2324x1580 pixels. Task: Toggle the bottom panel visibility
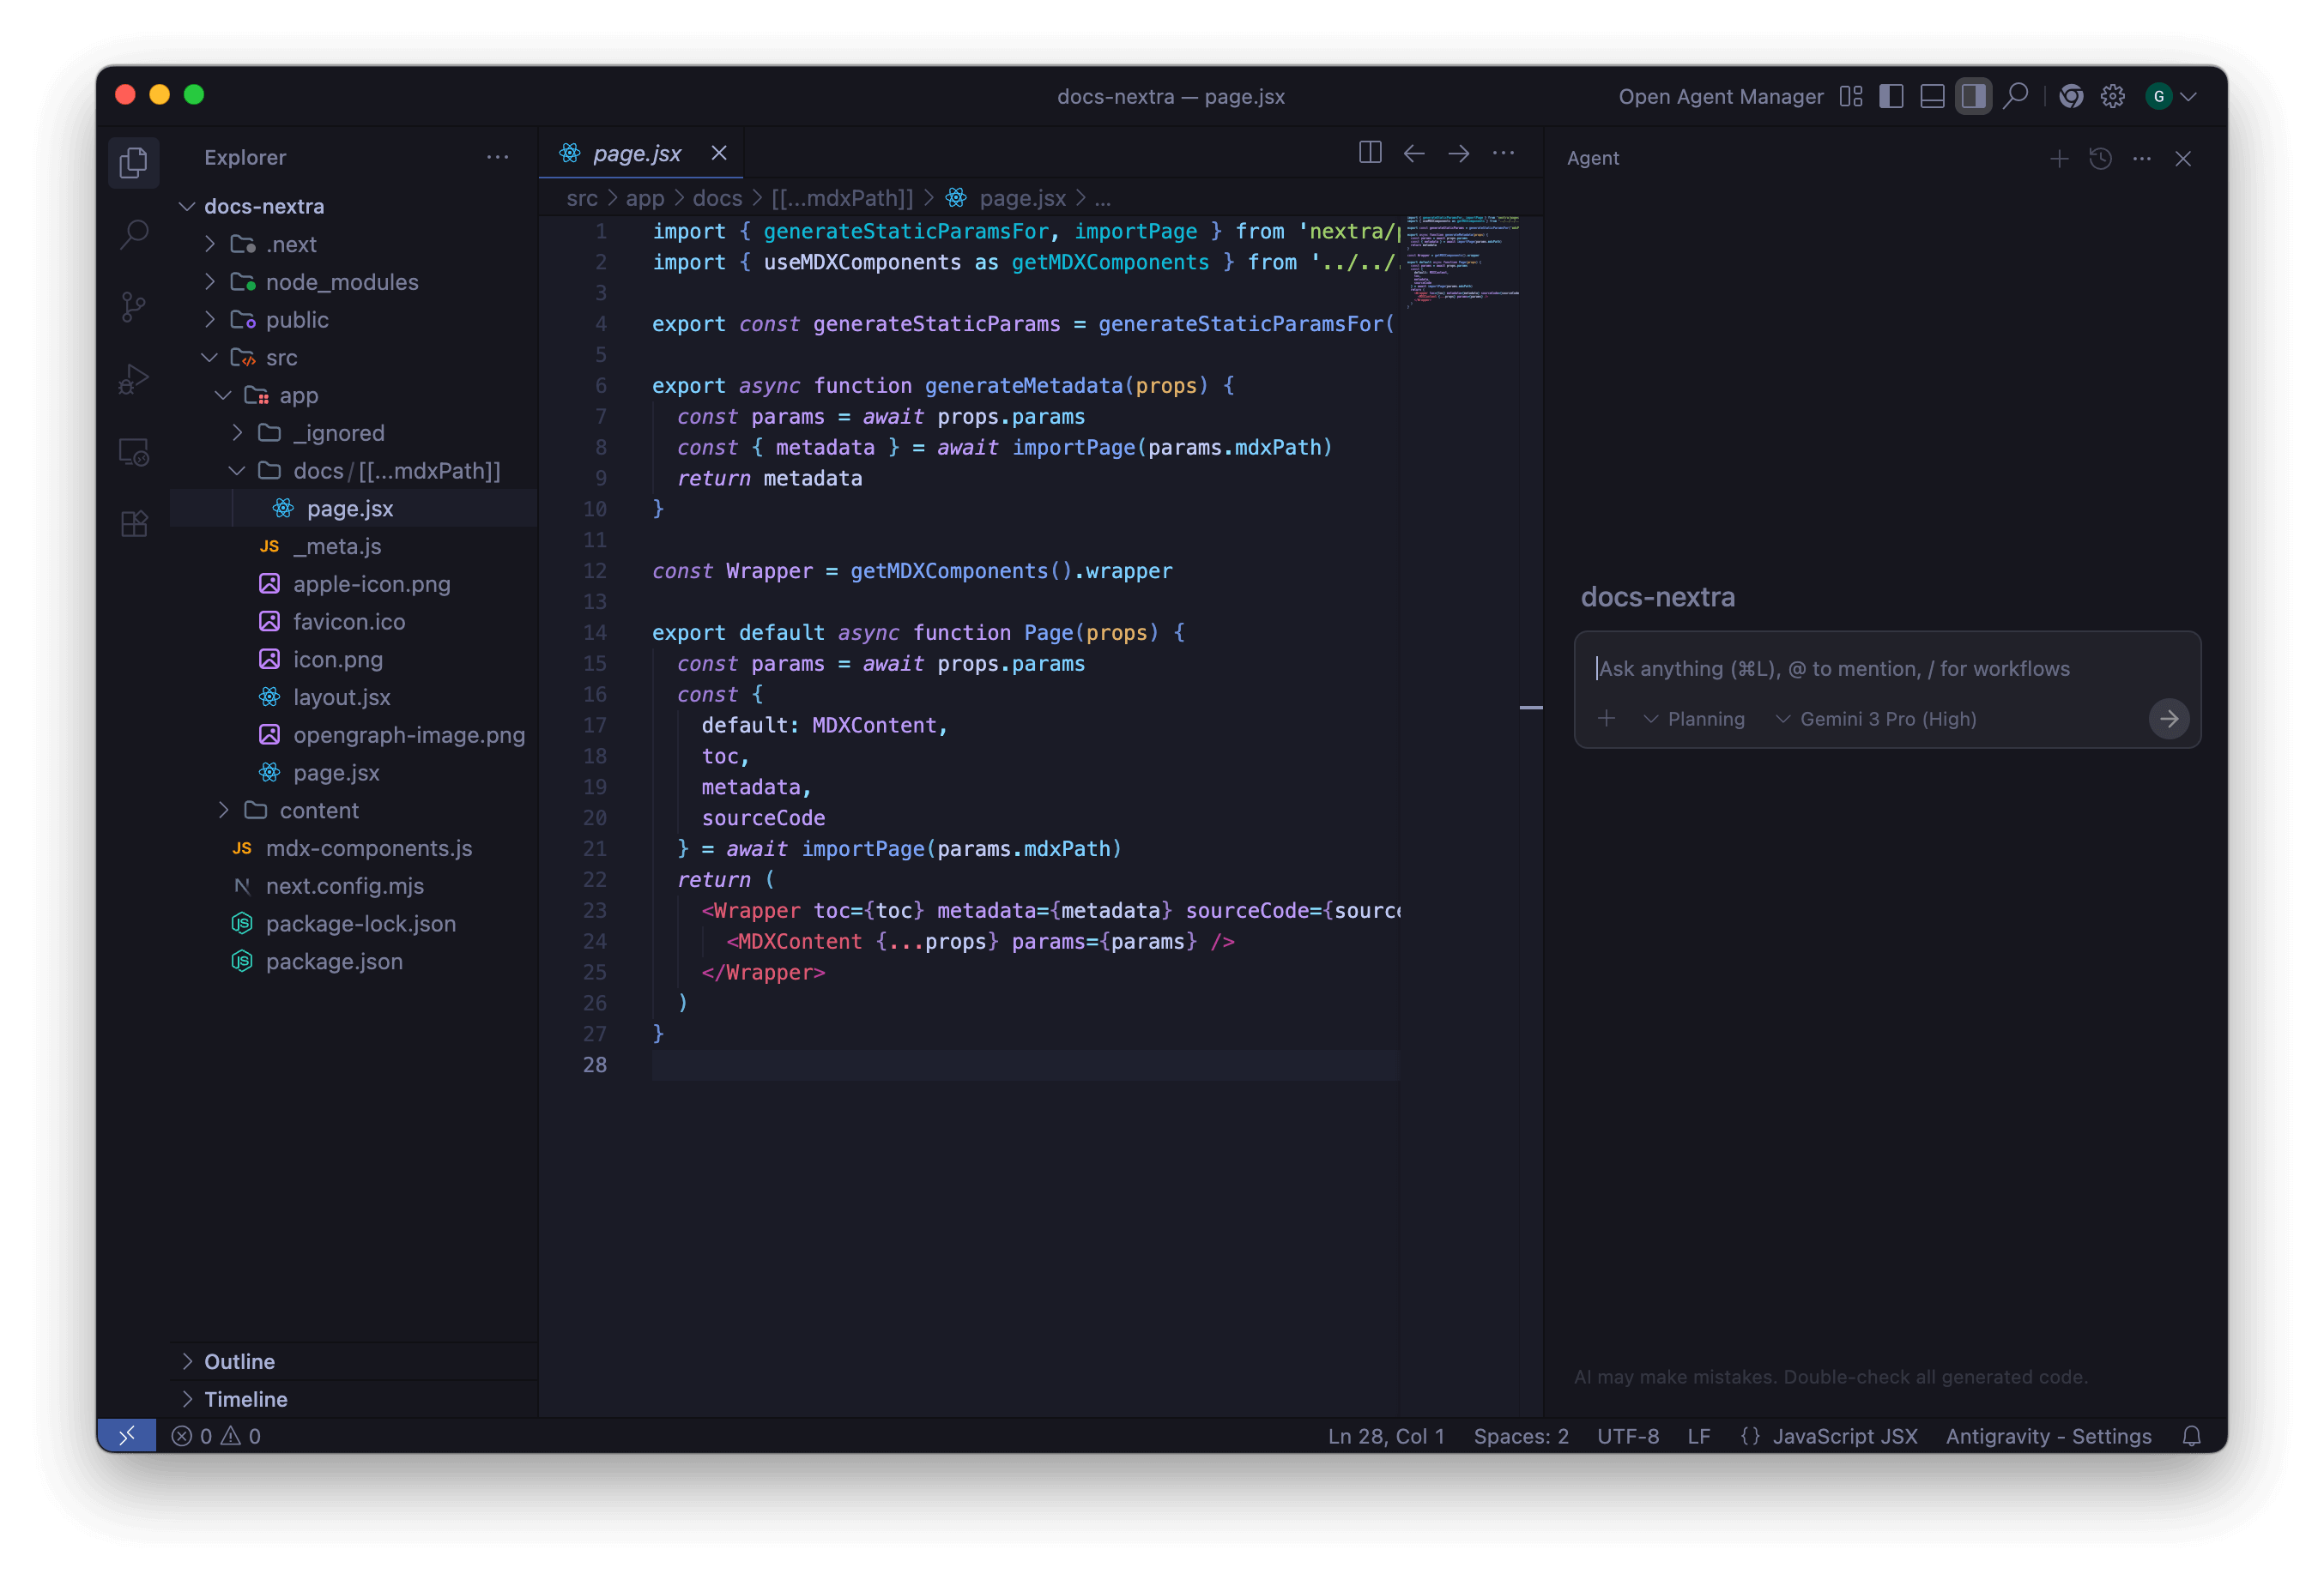(x=1932, y=96)
